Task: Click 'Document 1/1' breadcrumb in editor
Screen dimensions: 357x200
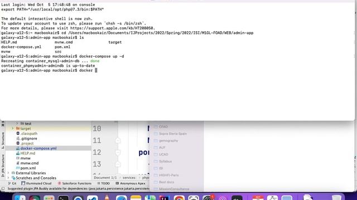Action: tap(105, 178)
